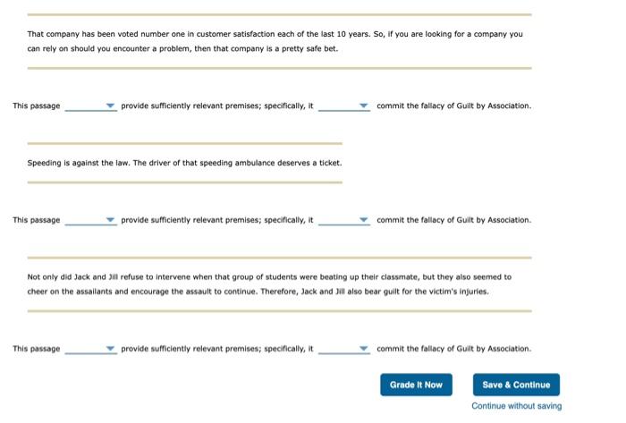Expand the first dropdown under the Jack and Jill passage

pos(91,349)
